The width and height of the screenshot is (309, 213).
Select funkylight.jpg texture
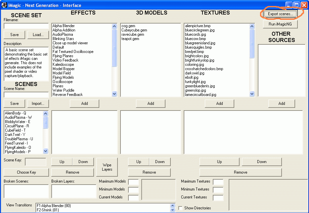tap(195, 82)
